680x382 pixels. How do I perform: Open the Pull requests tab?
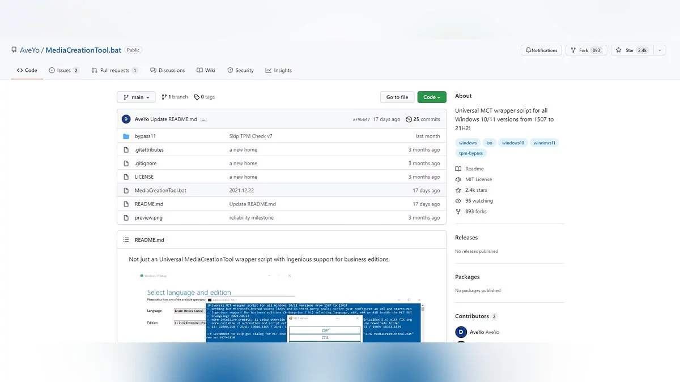coord(114,71)
